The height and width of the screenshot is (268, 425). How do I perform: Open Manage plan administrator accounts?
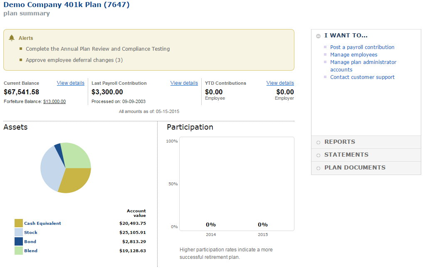tap(363, 62)
